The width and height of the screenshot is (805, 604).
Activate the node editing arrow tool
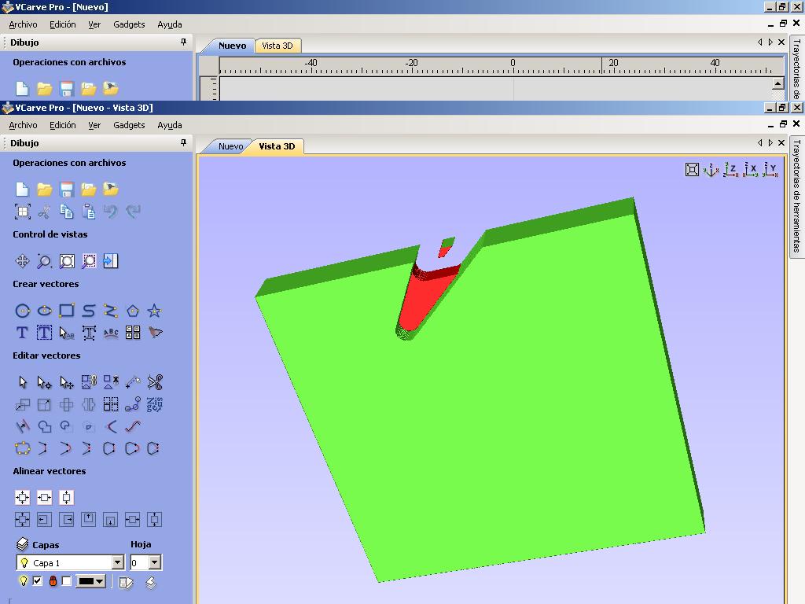pyautogui.click(x=45, y=383)
